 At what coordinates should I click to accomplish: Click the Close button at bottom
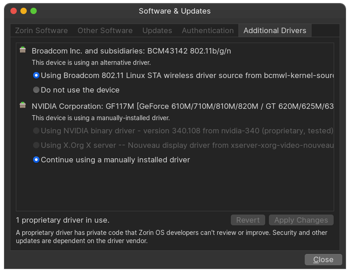(323, 259)
